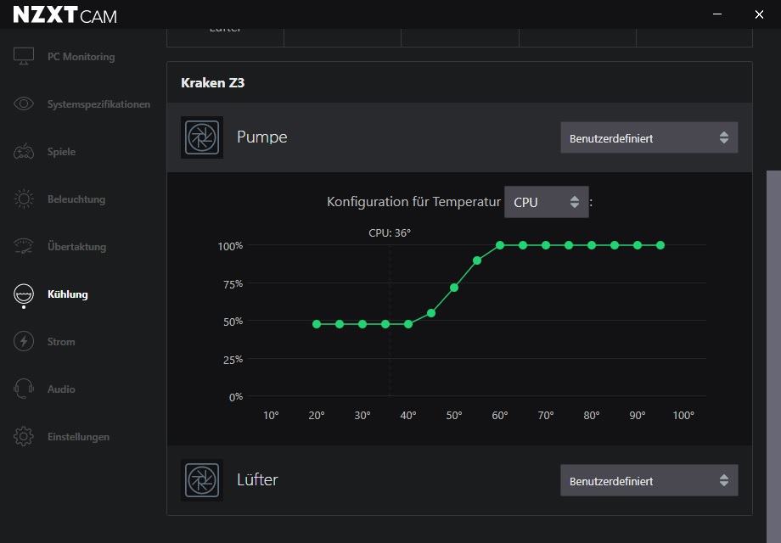Open the Pumpe Benutzerdefiniert profile dropdown
Viewport: 781px width, 543px height.
point(649,137)
